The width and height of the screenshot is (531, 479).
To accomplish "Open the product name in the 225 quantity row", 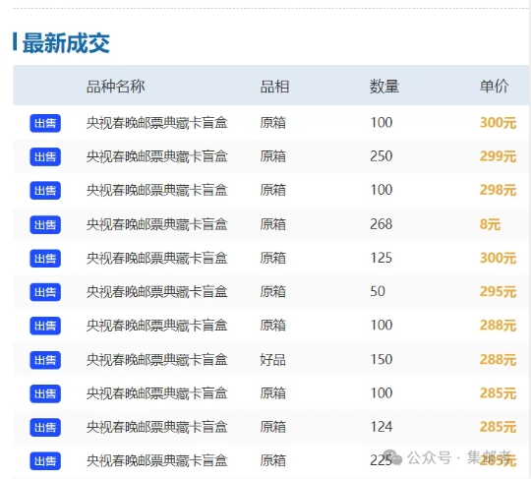I will [156, 460].
